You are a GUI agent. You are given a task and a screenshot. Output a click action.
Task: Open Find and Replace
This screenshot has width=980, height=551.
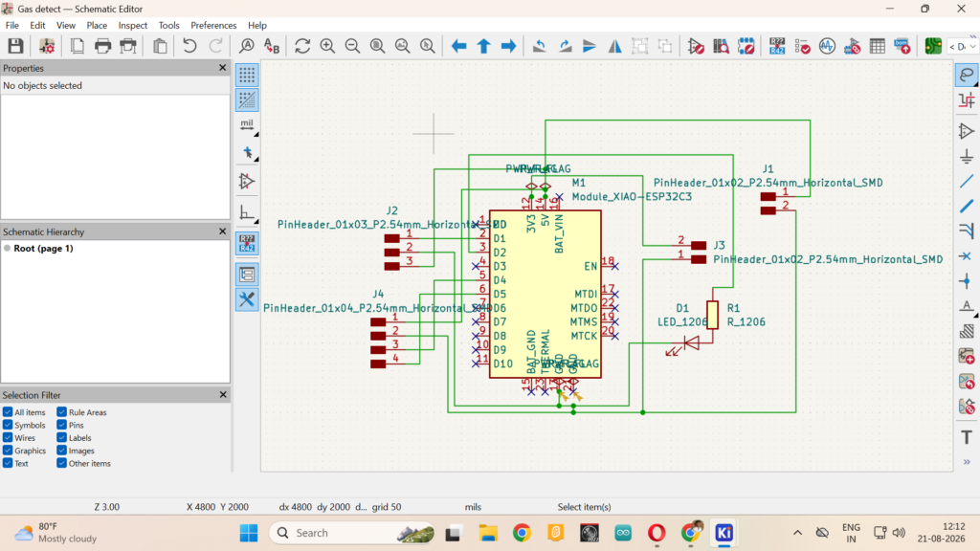point(272,46)
